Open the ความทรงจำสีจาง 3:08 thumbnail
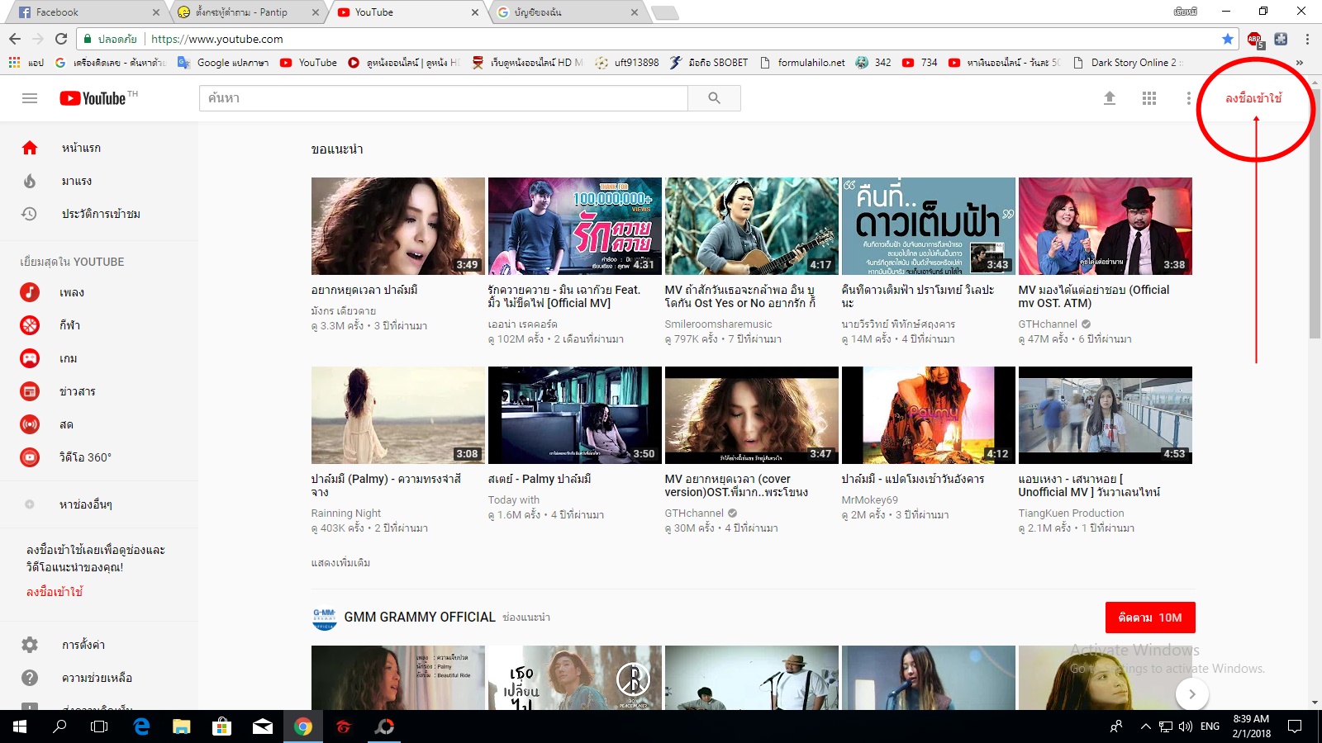 pos(398,415)
